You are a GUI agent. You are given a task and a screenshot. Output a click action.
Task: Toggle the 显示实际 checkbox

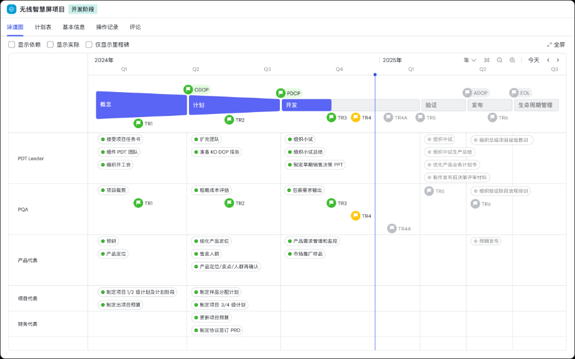pos(50,45)
